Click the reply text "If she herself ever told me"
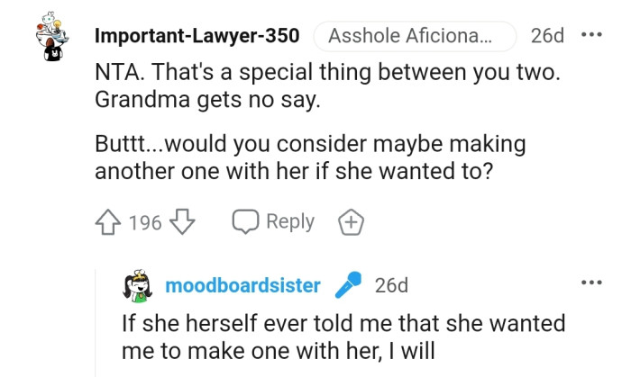 [343, 337]
